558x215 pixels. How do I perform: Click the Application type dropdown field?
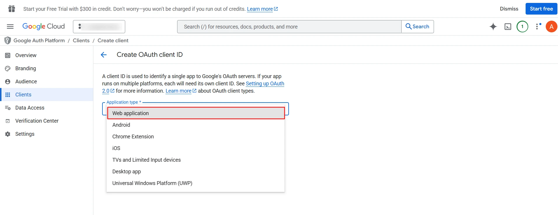pyautogui.click(x=196, y=109)
